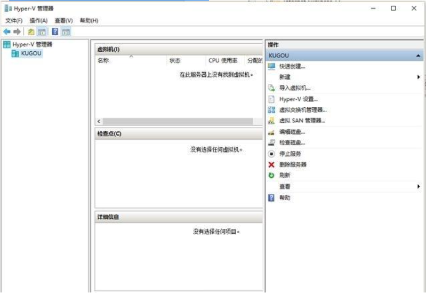This screenshot has height=293, width=426.
Task: Open the 操作(A) menu
Action: [x=38, y=21]
